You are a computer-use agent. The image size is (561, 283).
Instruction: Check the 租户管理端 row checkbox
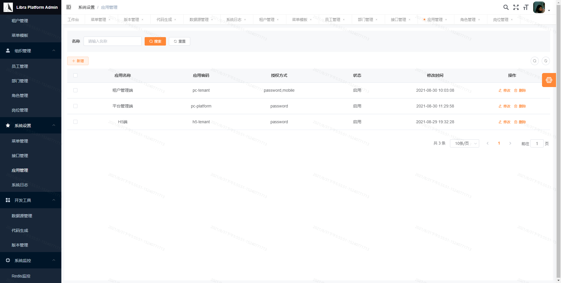coord(75,90)
